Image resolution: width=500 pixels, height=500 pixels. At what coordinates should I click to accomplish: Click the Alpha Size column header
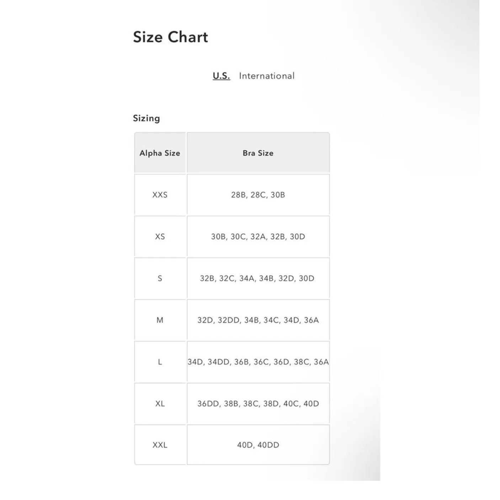pos(160,153)
